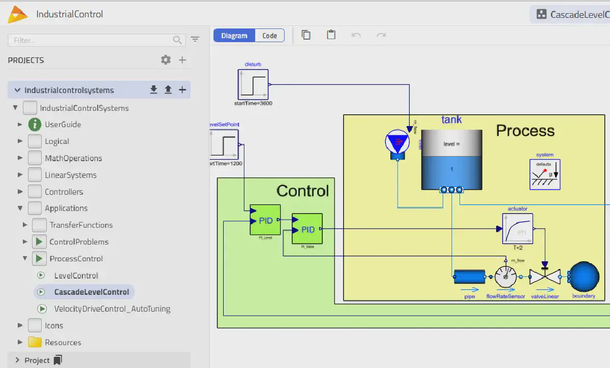
Task: Switch to Diagram view
Action: click(234, 36)
